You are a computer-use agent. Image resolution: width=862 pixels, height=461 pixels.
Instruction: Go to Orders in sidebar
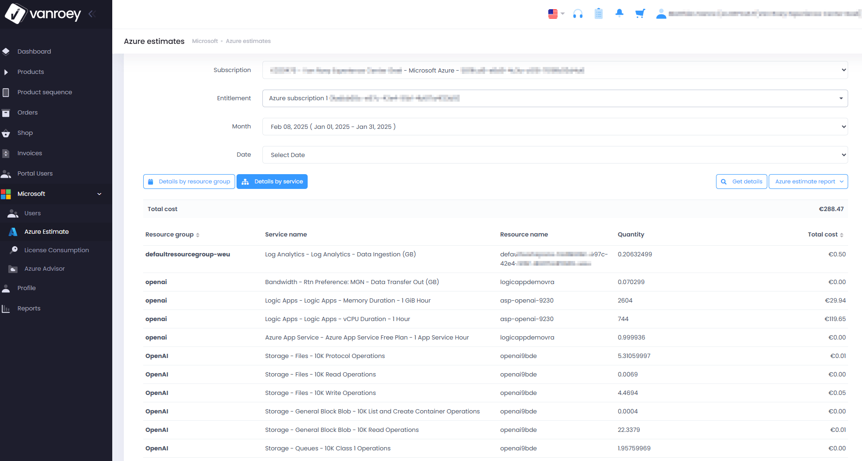coord(28,112)
